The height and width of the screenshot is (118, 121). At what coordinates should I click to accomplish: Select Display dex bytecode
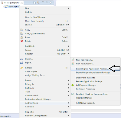click(x=95, y=78)
